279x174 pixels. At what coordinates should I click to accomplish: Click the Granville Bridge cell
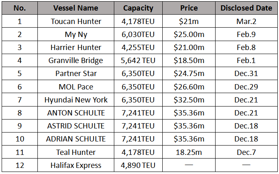pos(76,61)
